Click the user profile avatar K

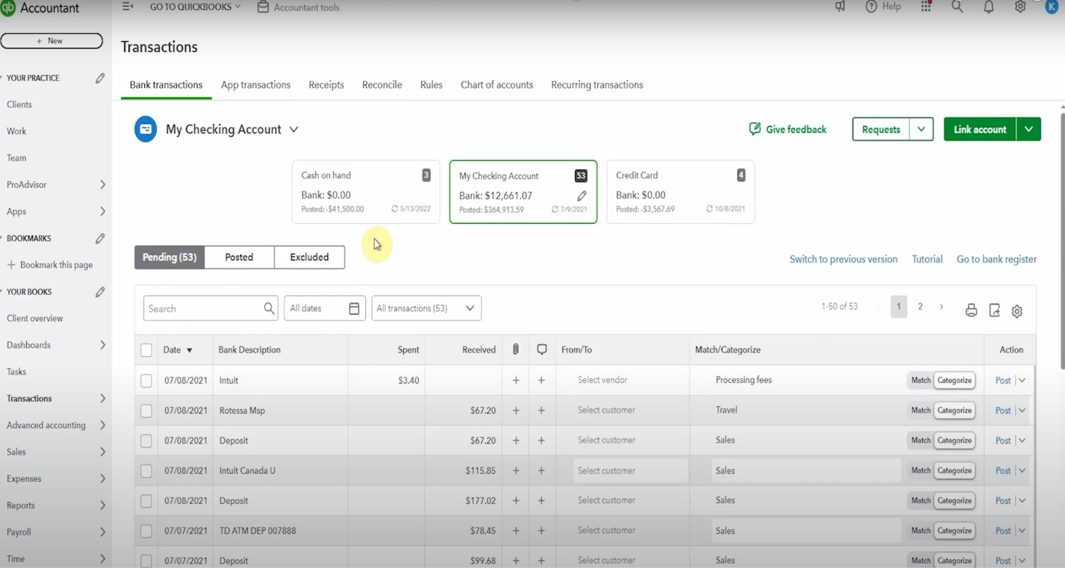pos(1052,7)
